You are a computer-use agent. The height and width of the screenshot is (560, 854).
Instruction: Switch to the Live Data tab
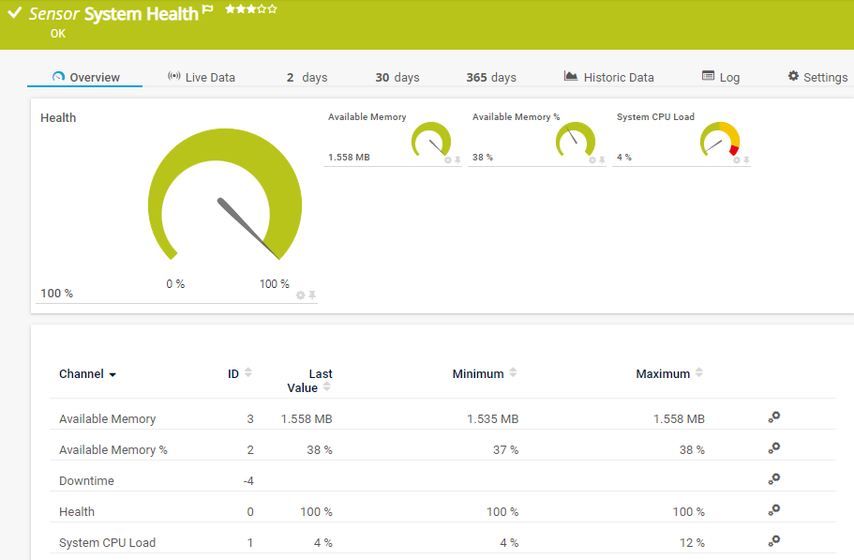tap(201, 78)
